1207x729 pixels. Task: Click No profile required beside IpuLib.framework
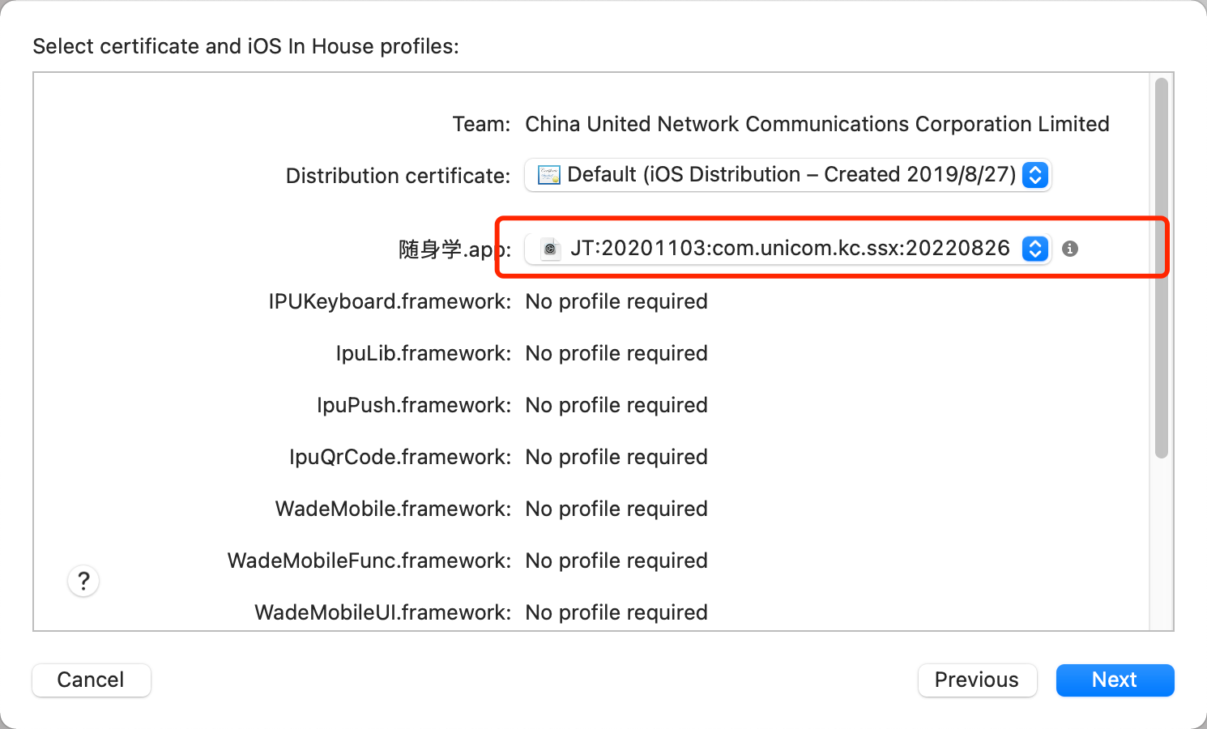click(x=616, y=353)
